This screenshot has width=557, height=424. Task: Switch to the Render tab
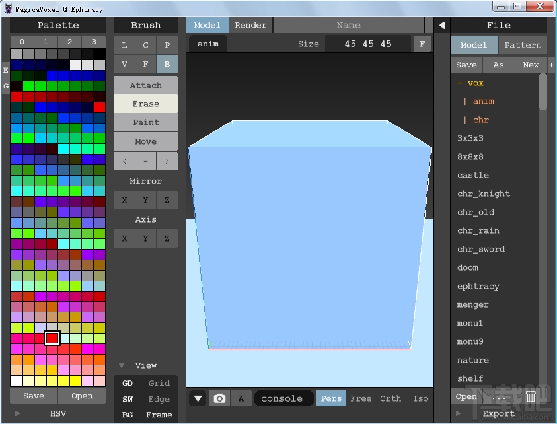click(x=250, y=25)
